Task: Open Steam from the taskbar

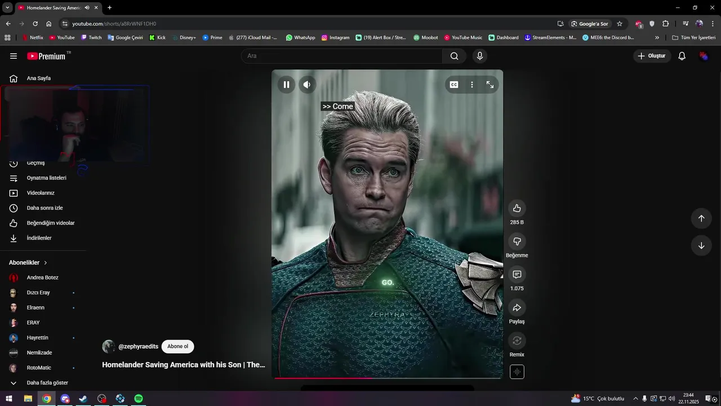Action: click(x=83, y=399)
